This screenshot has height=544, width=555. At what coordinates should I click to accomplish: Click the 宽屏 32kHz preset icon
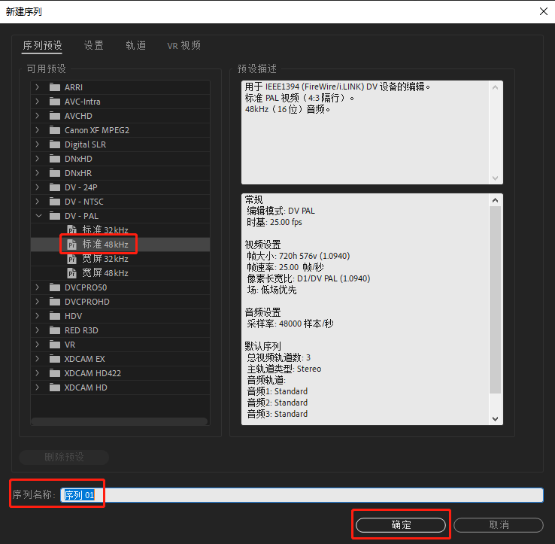[72, 259]
